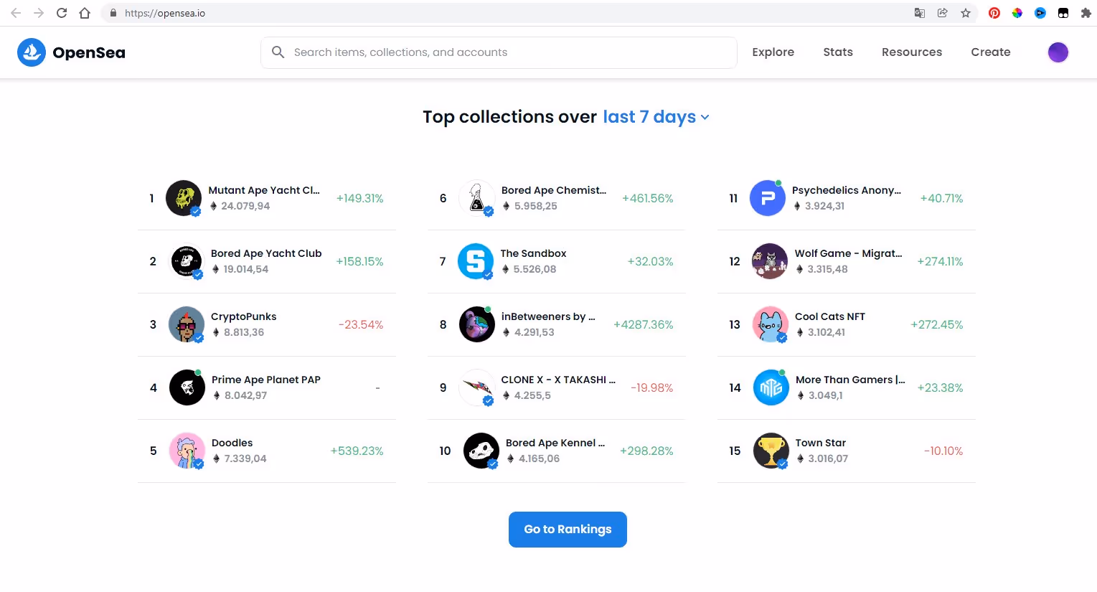
Task: Click the browser reload page icon
Action: click(62, 13)
